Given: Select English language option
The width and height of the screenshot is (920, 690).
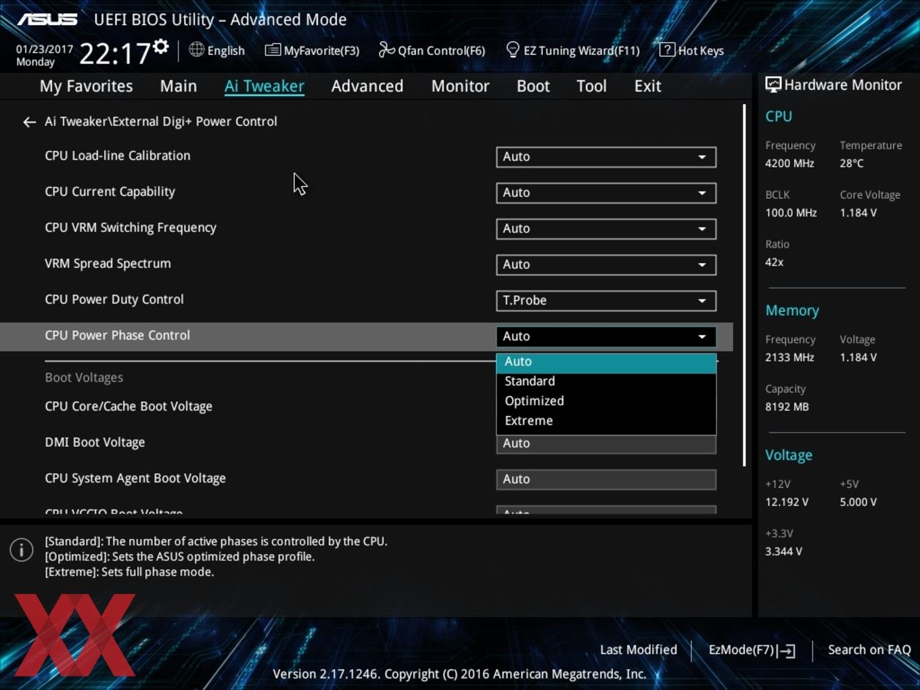Looking at the screenshot, I should (x=226, y=51).
